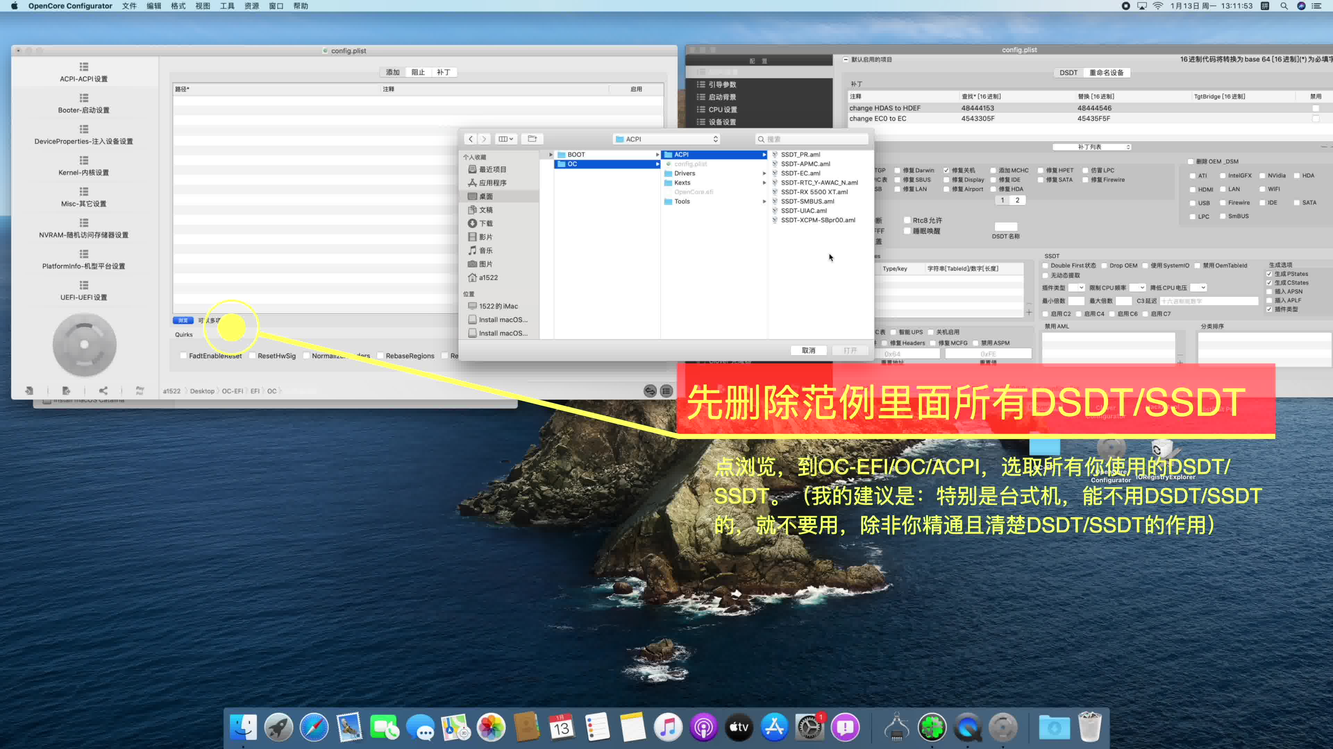Switch to the 补丁 tab
The width and height of the screenshot is (1333, 749).
point(444,72)
